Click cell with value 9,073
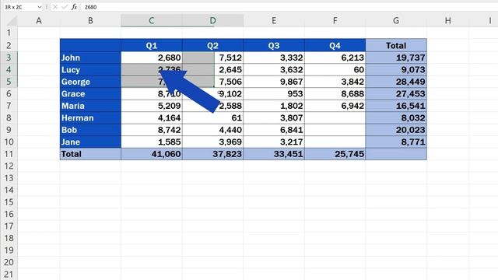This screenshot has width=498, height=280. coord(396,69)
